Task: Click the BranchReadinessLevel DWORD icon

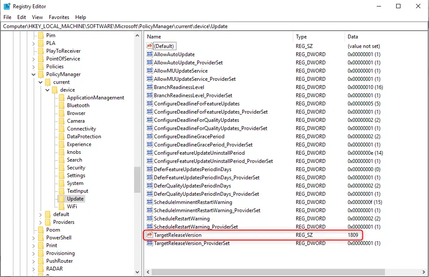Action: pos(149,87)
